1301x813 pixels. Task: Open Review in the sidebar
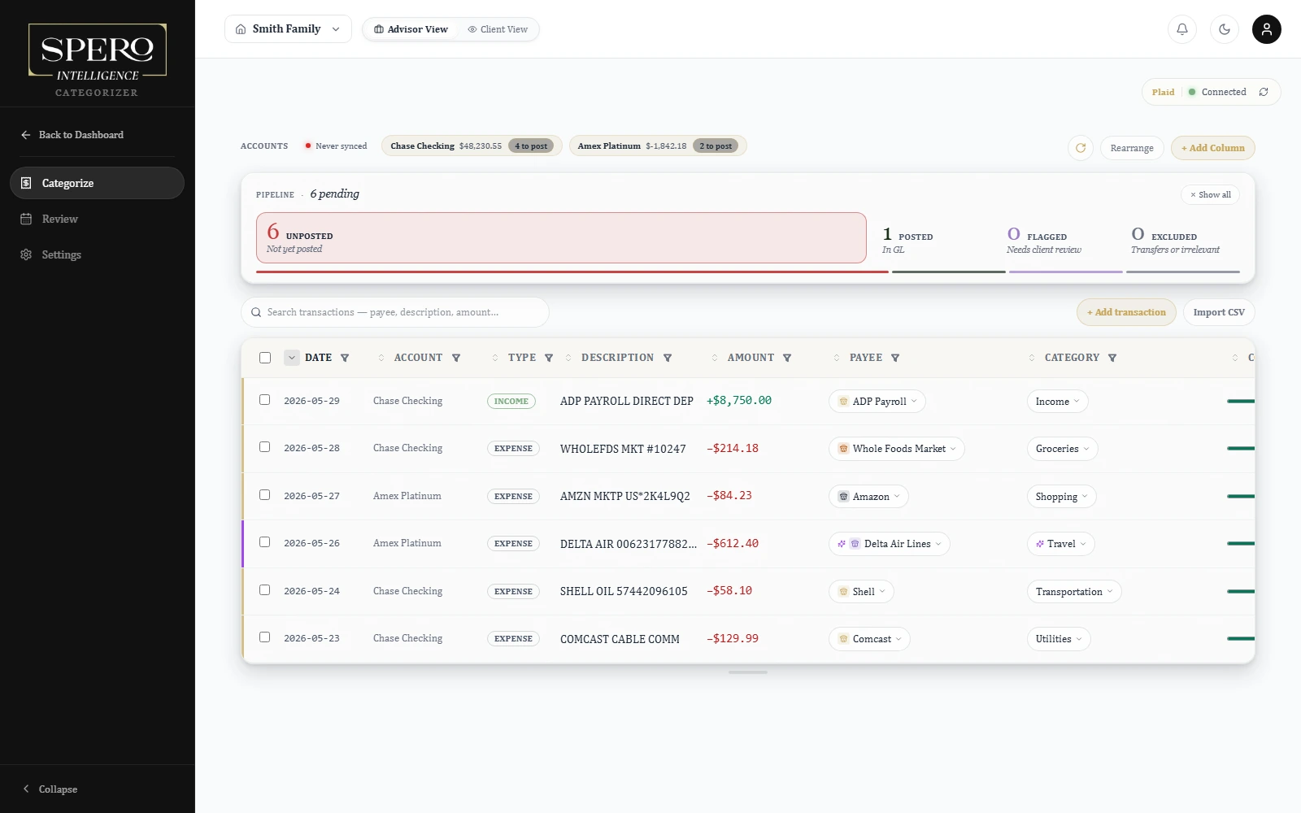(97, 219)
